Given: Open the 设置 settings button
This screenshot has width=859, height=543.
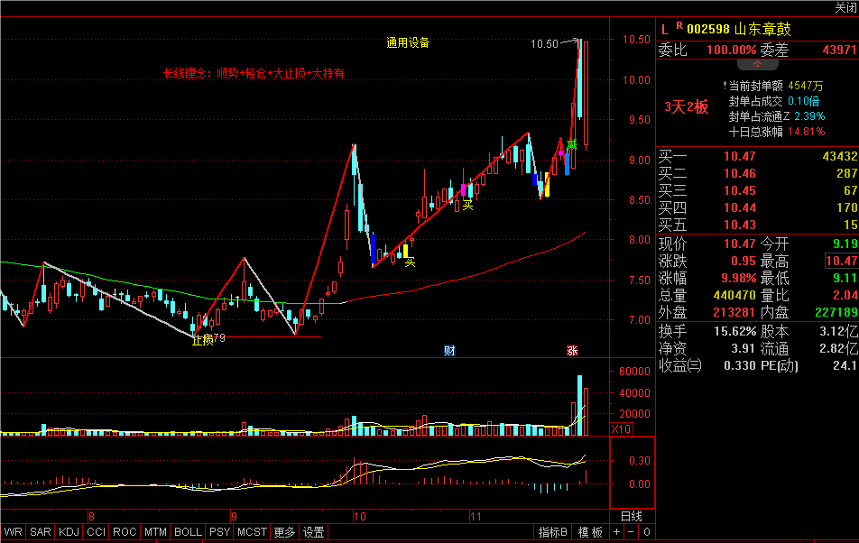Looking at the screenshot, I should click(x=313, y=532).
